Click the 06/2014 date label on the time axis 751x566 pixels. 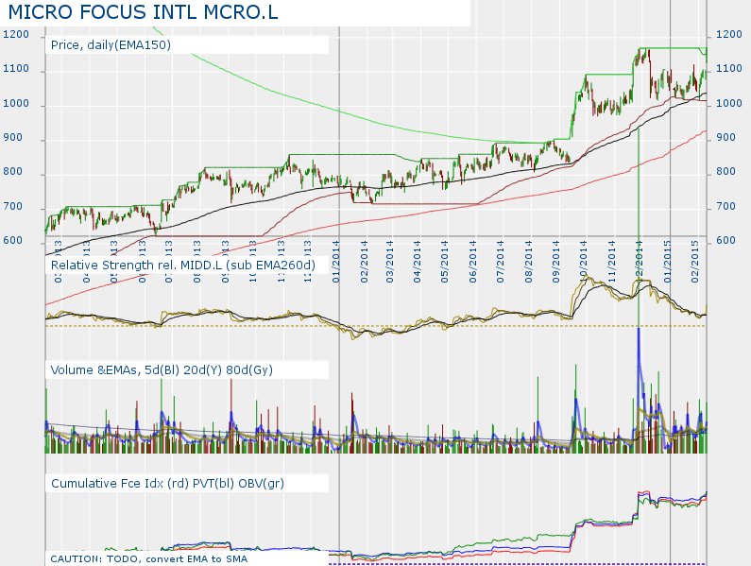472,262
